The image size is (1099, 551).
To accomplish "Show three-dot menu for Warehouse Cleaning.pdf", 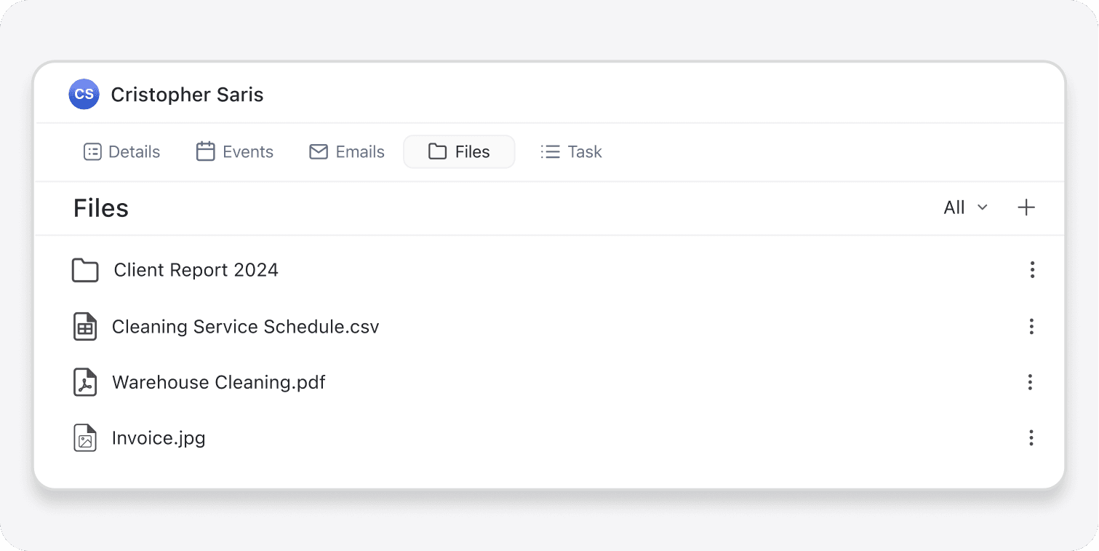I will coord(1030,383).
